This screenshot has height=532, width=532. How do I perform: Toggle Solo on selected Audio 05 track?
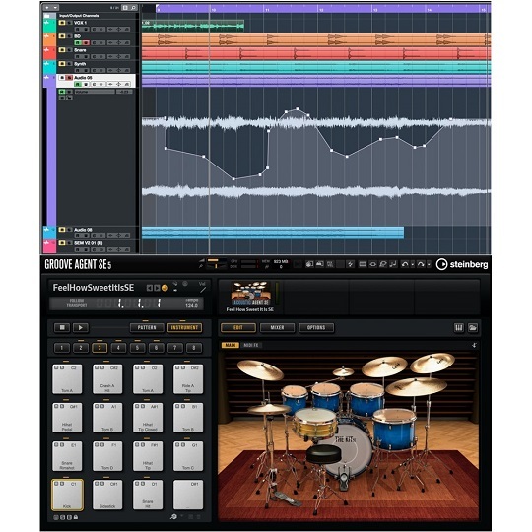tap(69, 78)
